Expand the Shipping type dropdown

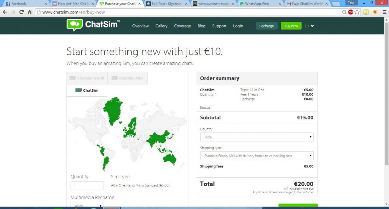[x=256, y=156]
